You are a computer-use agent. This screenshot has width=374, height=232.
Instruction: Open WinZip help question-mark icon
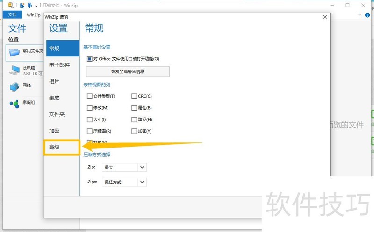[x=367, y=15]
